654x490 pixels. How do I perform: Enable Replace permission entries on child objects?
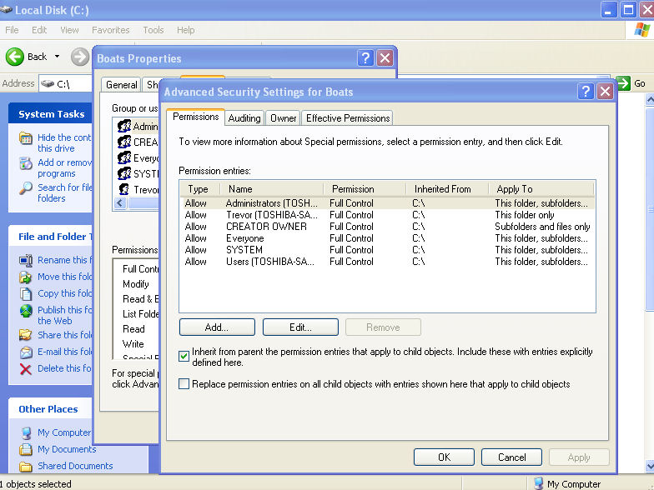tap(184, 383)
